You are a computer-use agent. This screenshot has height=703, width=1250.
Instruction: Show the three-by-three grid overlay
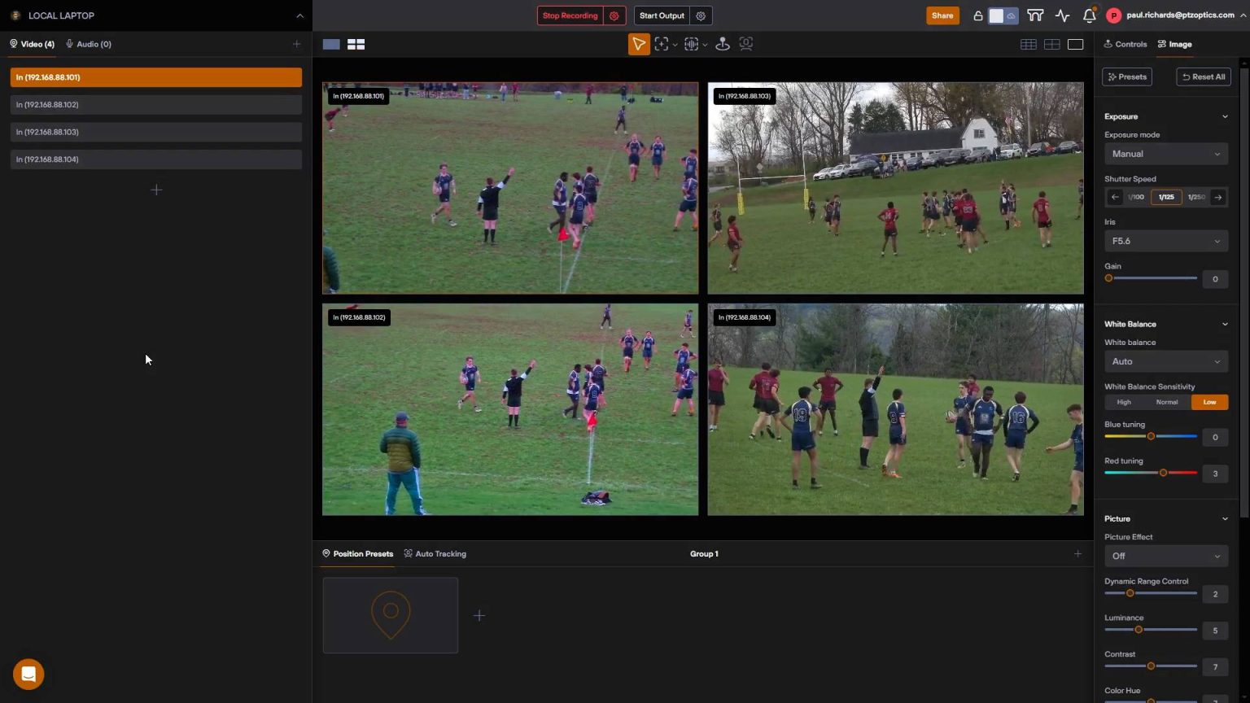click(x=1029, y=44)
